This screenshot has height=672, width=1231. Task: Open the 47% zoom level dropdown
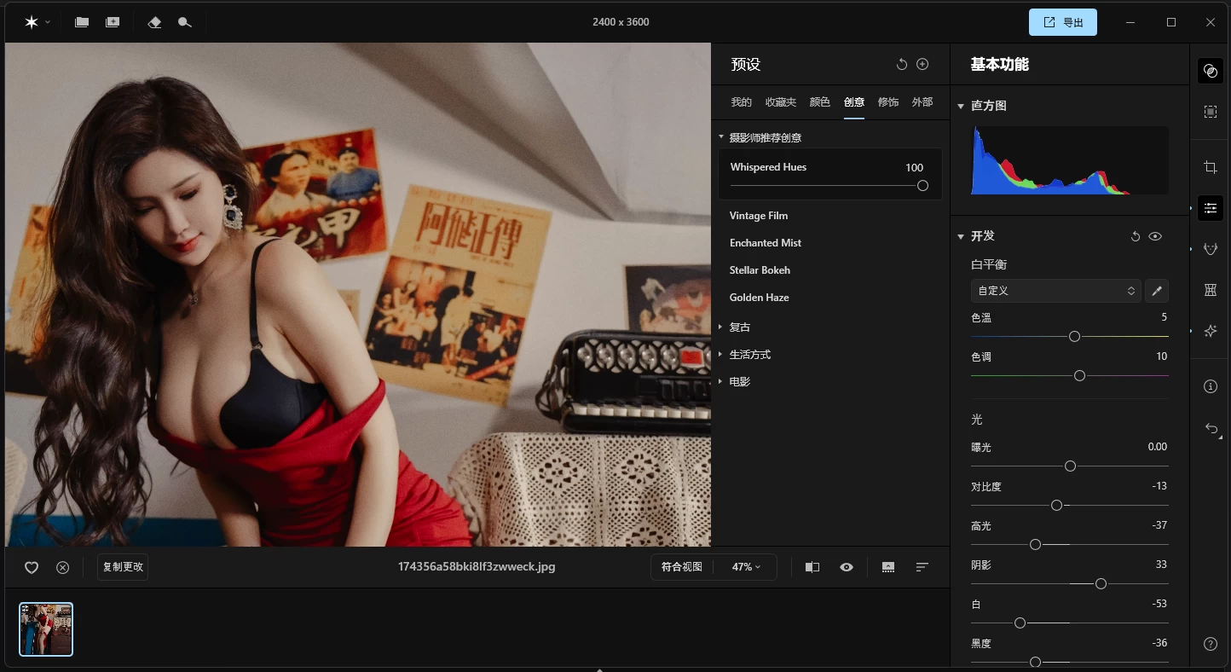click(x=746, y=567)
